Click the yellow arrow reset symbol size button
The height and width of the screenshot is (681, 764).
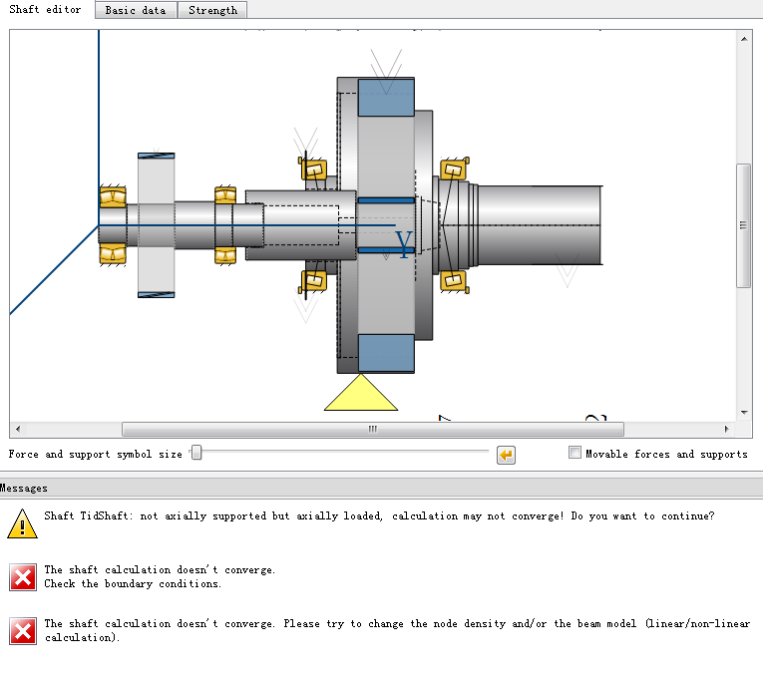click(x=506, y=455)
